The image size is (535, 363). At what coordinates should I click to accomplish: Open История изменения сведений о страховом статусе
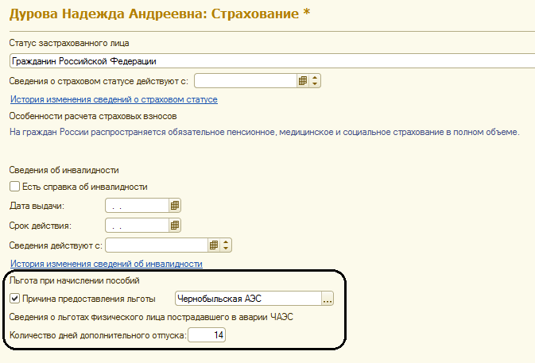114,99
